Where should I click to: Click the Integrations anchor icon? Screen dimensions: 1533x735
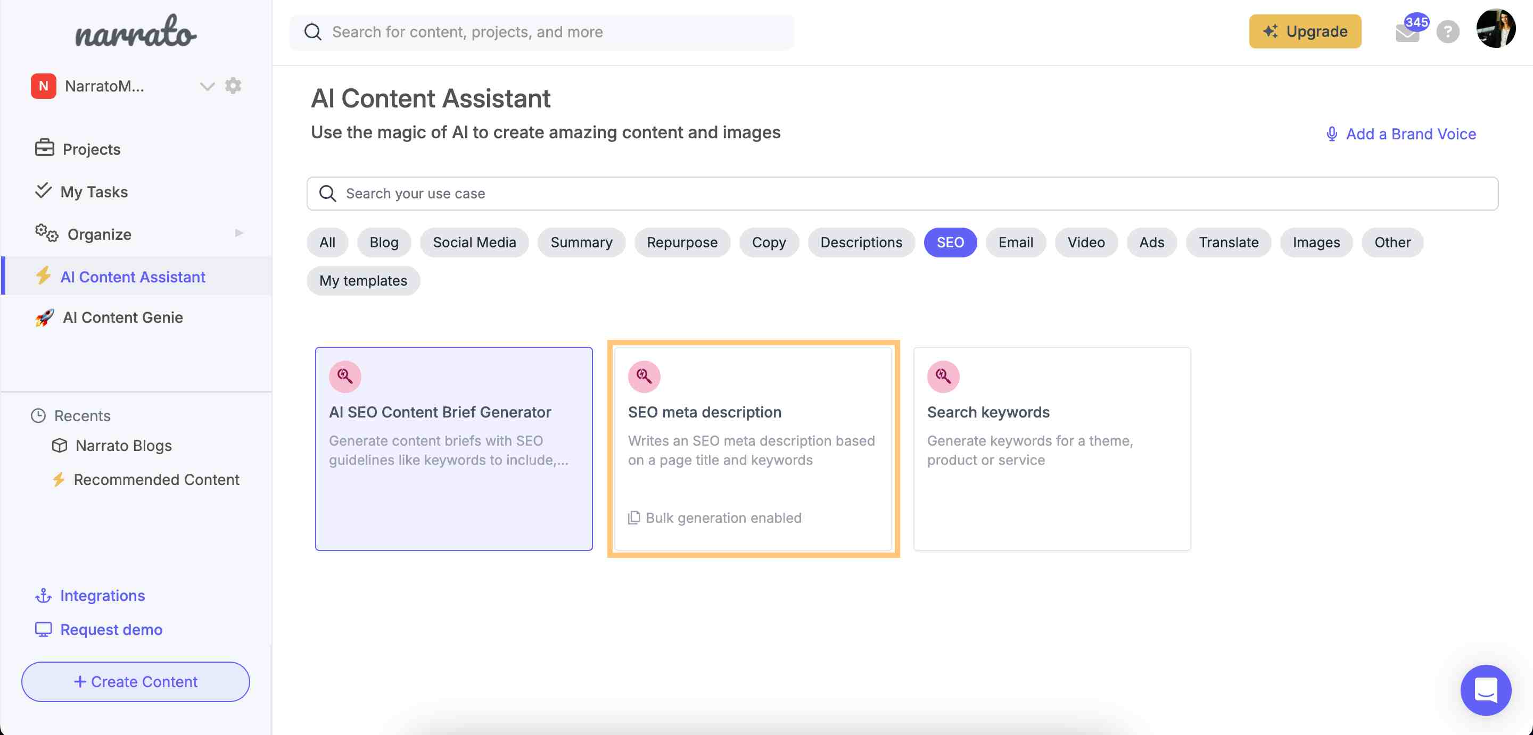[x=44, y=595]
